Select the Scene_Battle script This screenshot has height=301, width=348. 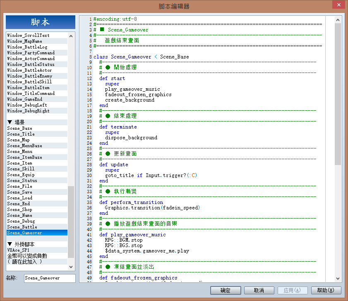[x=37, y=227]
